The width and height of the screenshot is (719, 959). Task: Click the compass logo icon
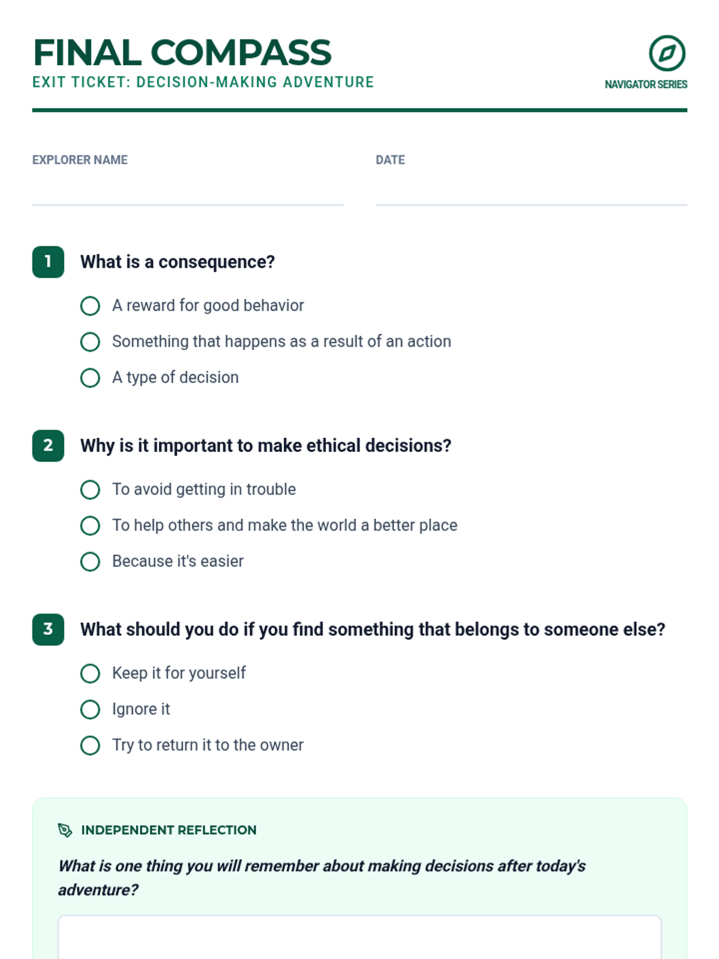[x=667, y=53]
